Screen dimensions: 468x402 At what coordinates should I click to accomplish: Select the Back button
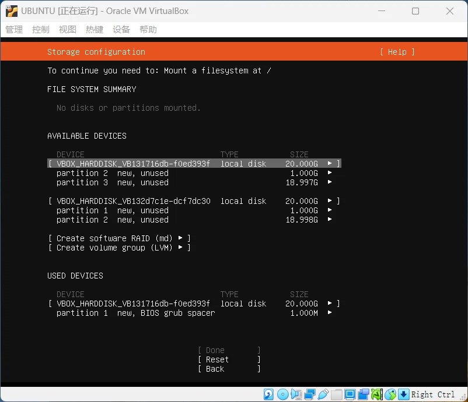click(x=229, y=369)
